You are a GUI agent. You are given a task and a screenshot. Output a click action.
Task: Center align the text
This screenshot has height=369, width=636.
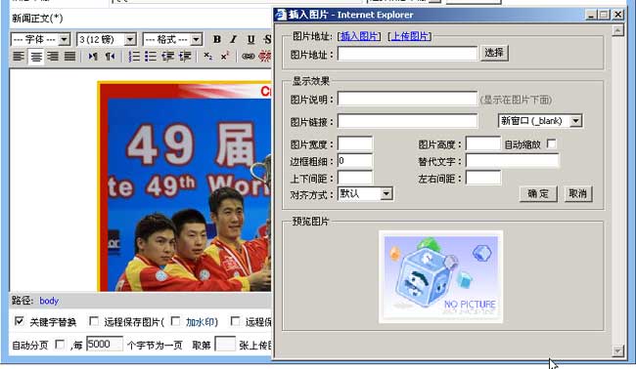(x=35, y=57)
